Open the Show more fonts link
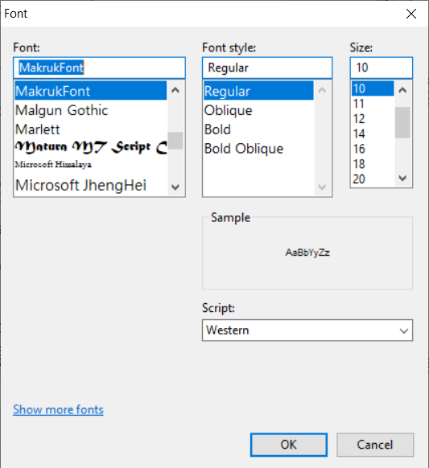 coord(58,409)
